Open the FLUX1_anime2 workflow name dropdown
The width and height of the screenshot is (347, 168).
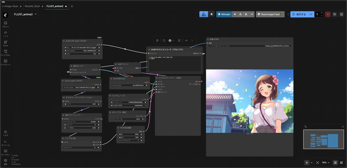click(x=25, y=14)
